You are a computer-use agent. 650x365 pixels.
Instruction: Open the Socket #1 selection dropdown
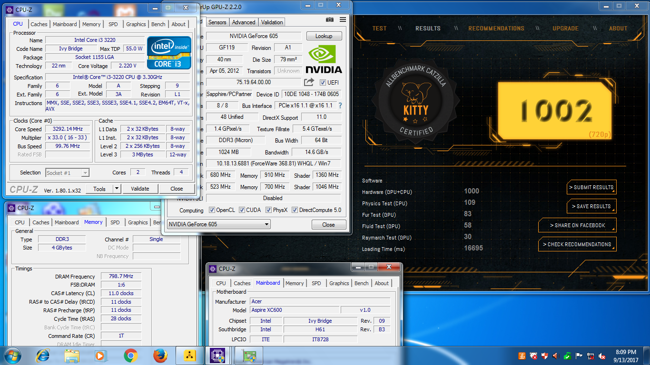click(x=67, y=173)
